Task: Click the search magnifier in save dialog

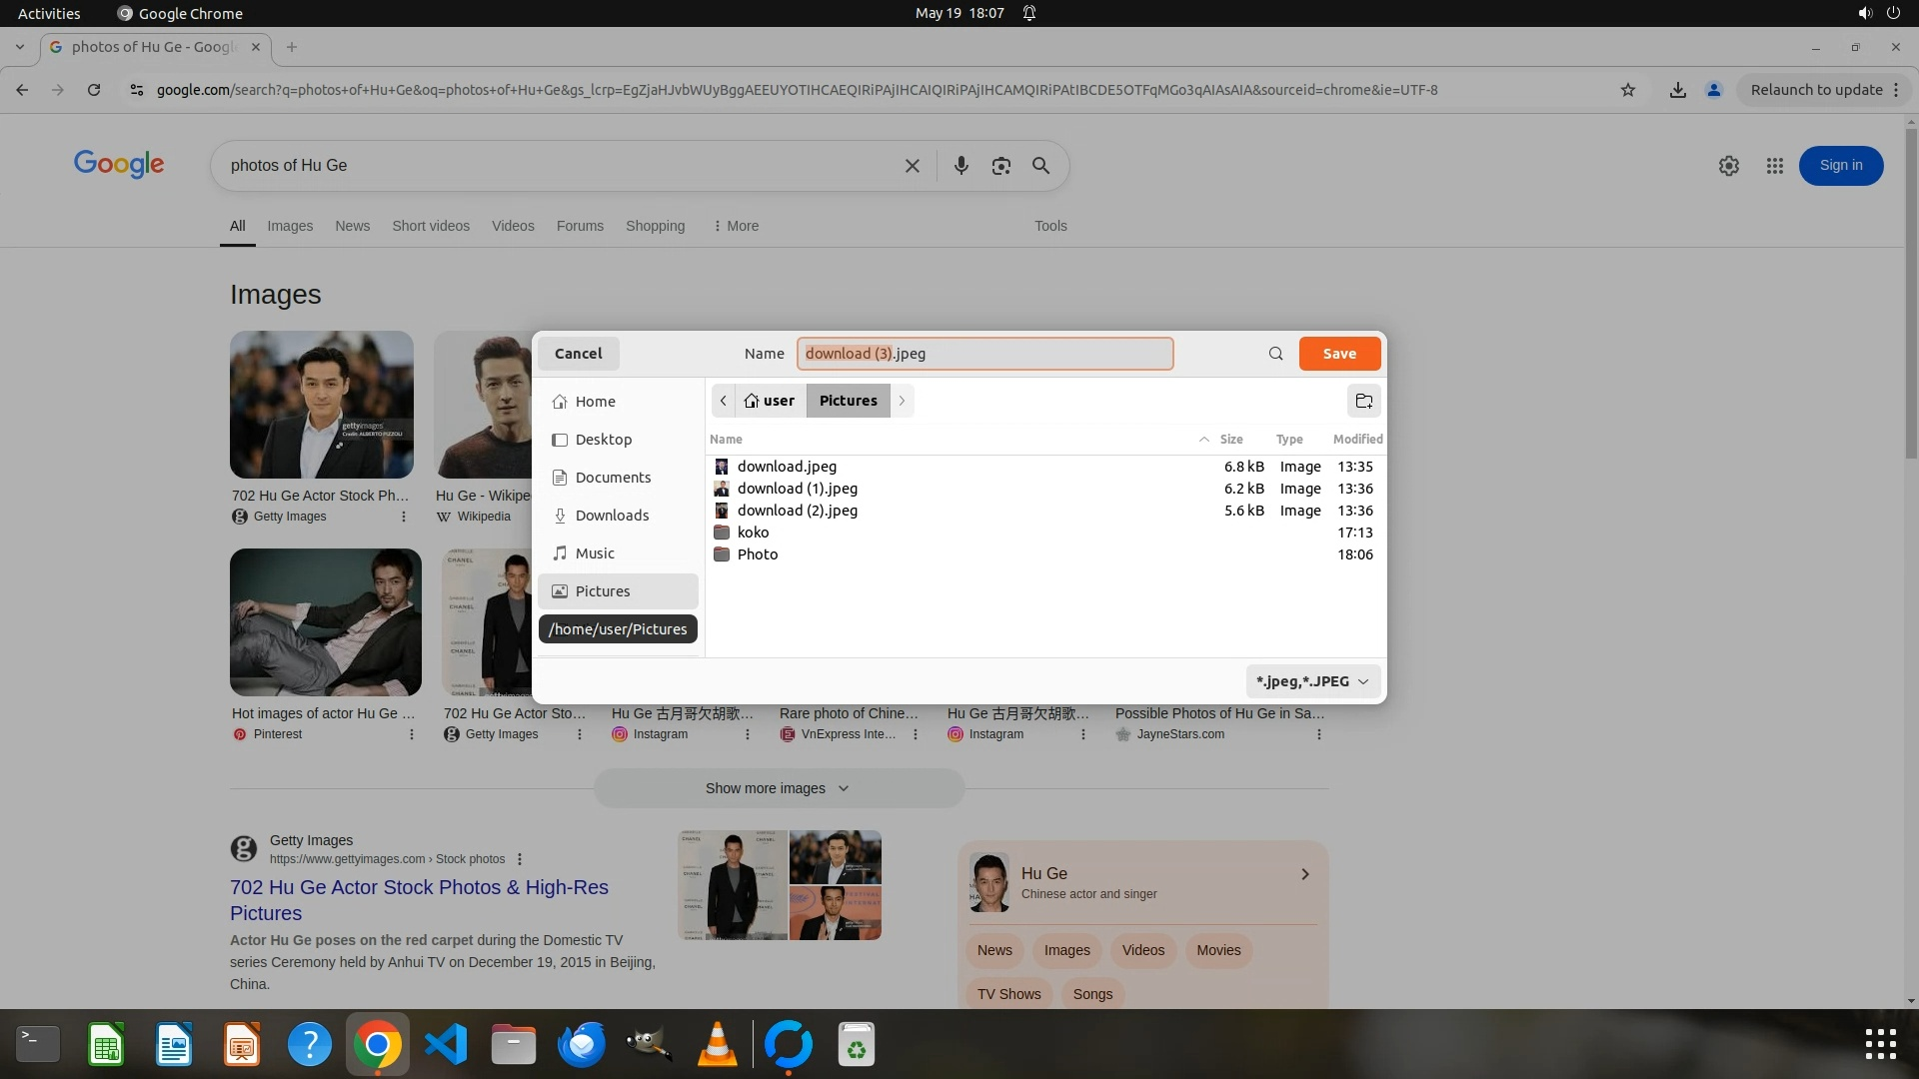Action: 1275,354
